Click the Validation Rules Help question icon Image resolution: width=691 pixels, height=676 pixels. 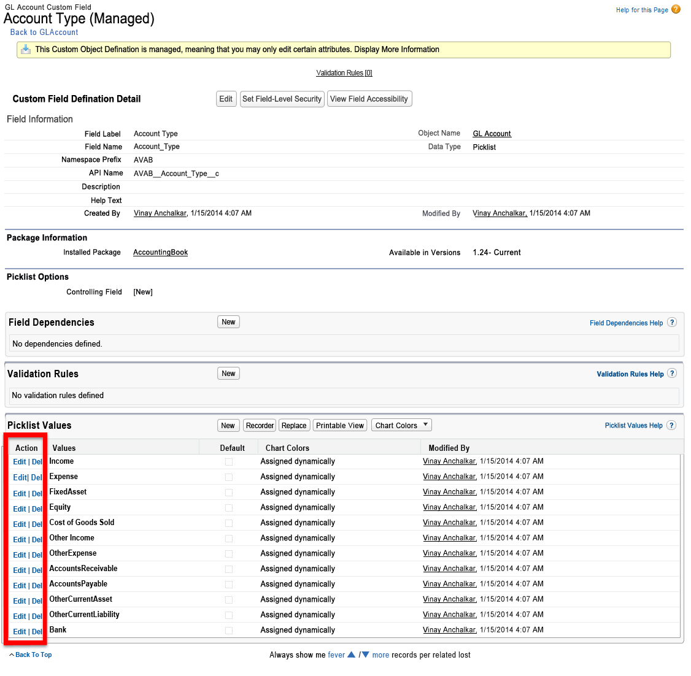click(672, 374)
